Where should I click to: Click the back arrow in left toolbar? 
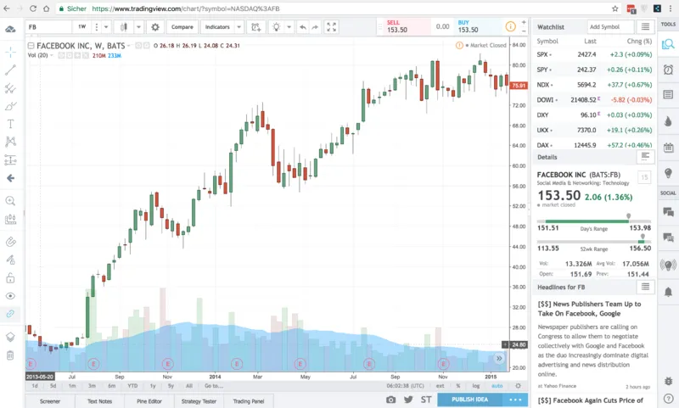[x=10, y=178]
